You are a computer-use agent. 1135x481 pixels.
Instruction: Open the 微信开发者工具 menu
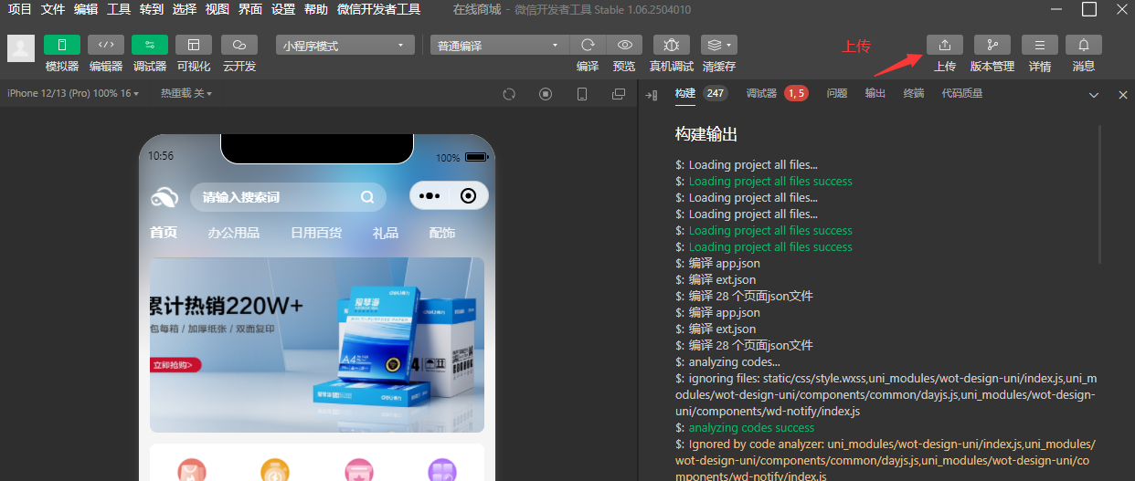point(378,9)
